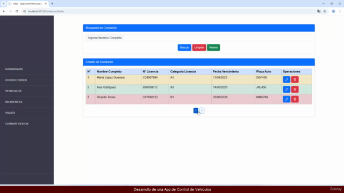Open the DASHBOARD sidebar item

point(14,69)
